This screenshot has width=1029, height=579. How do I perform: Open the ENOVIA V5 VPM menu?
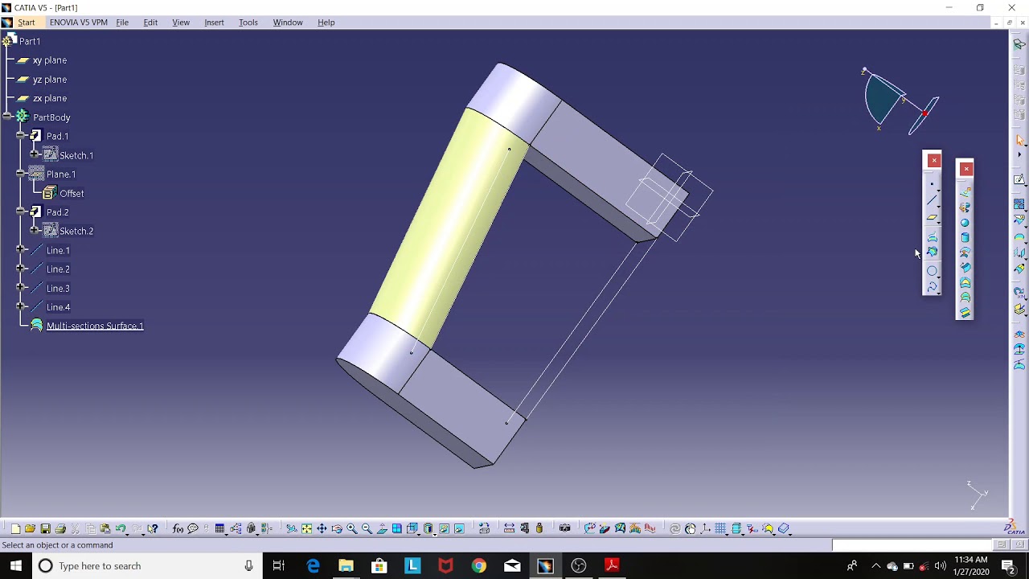click(79, 23)
